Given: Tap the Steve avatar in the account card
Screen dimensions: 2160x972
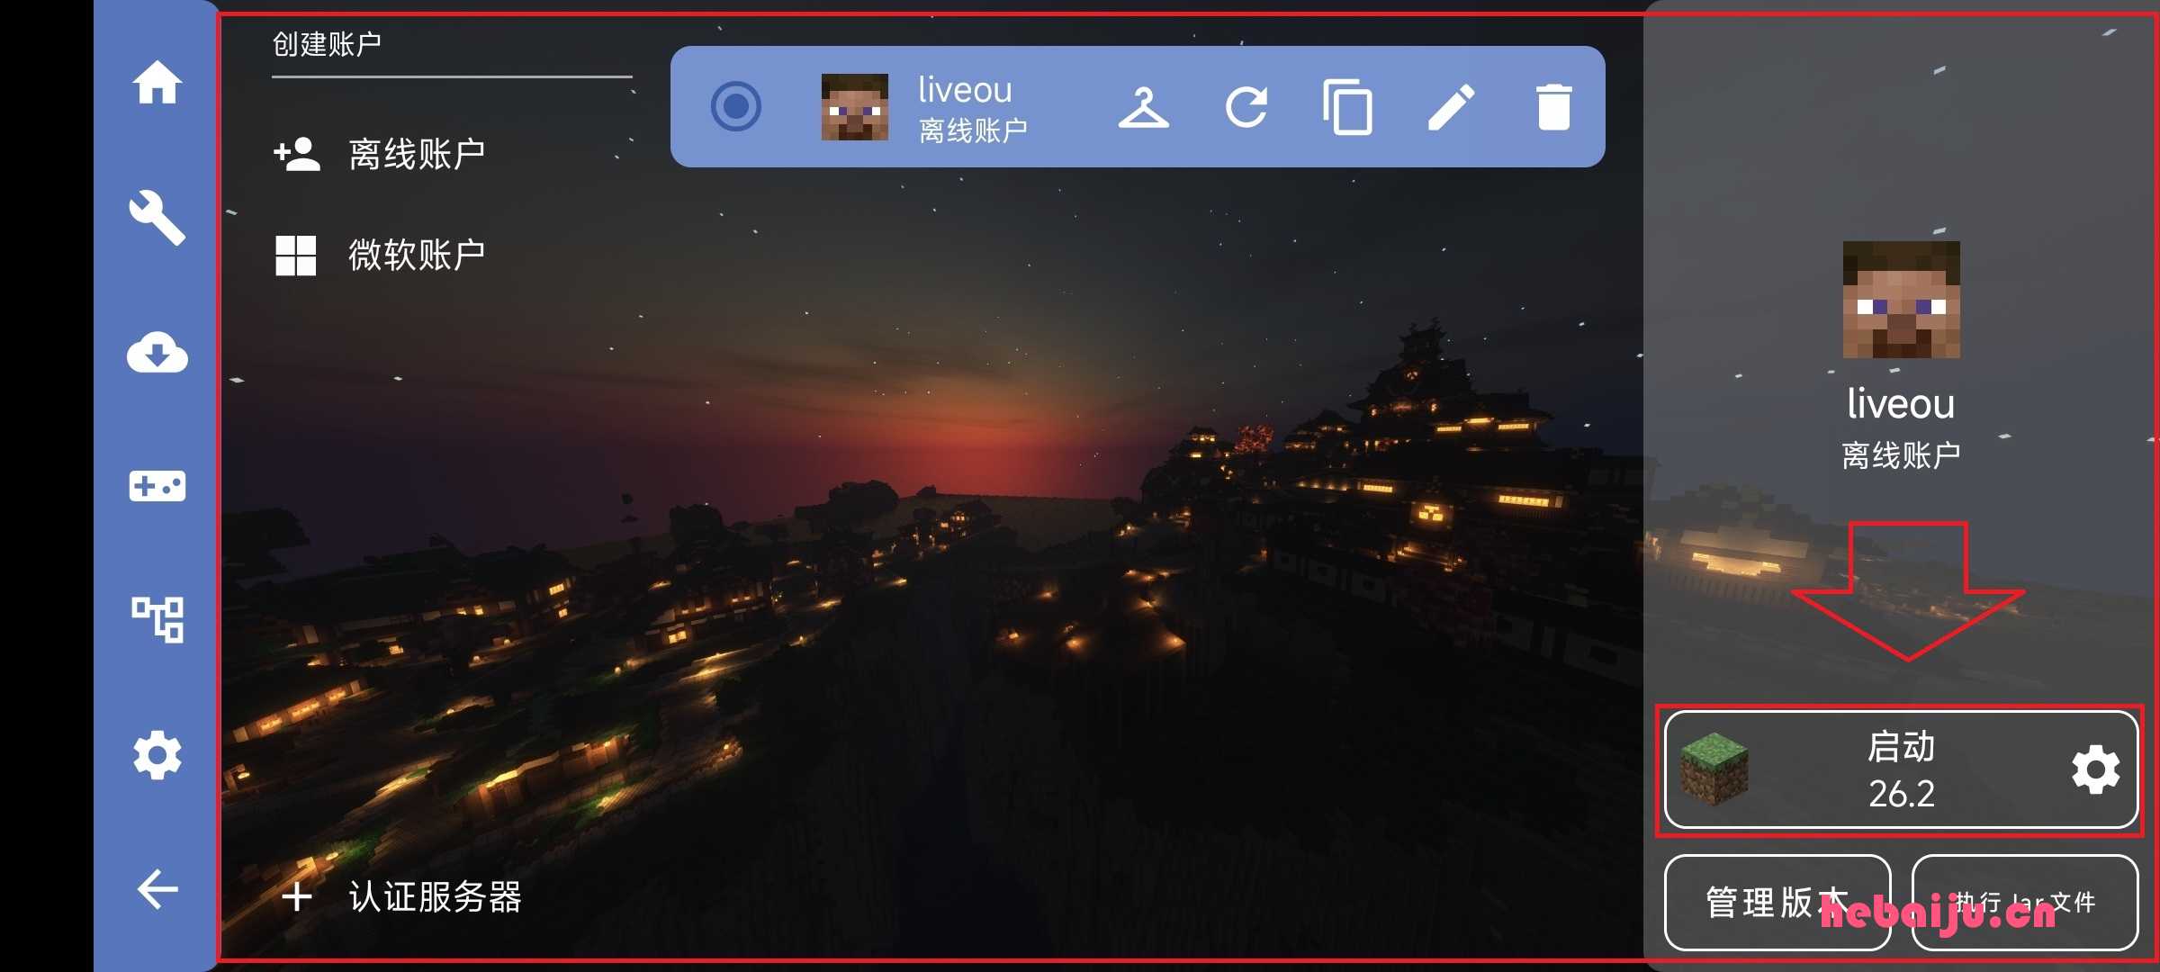Looking at the screenshot, I should tap(855, 107).
